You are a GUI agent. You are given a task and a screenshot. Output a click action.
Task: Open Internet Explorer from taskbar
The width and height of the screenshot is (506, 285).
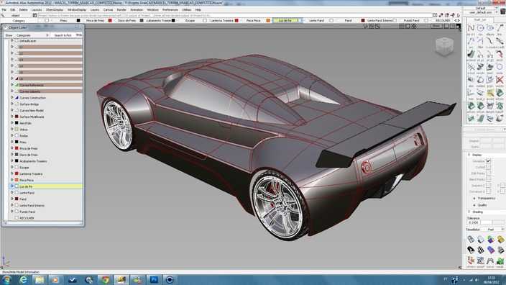[x=23, y=280]
